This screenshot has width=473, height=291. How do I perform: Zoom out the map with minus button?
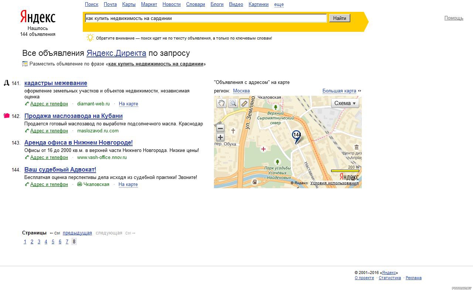pos(220,129)
